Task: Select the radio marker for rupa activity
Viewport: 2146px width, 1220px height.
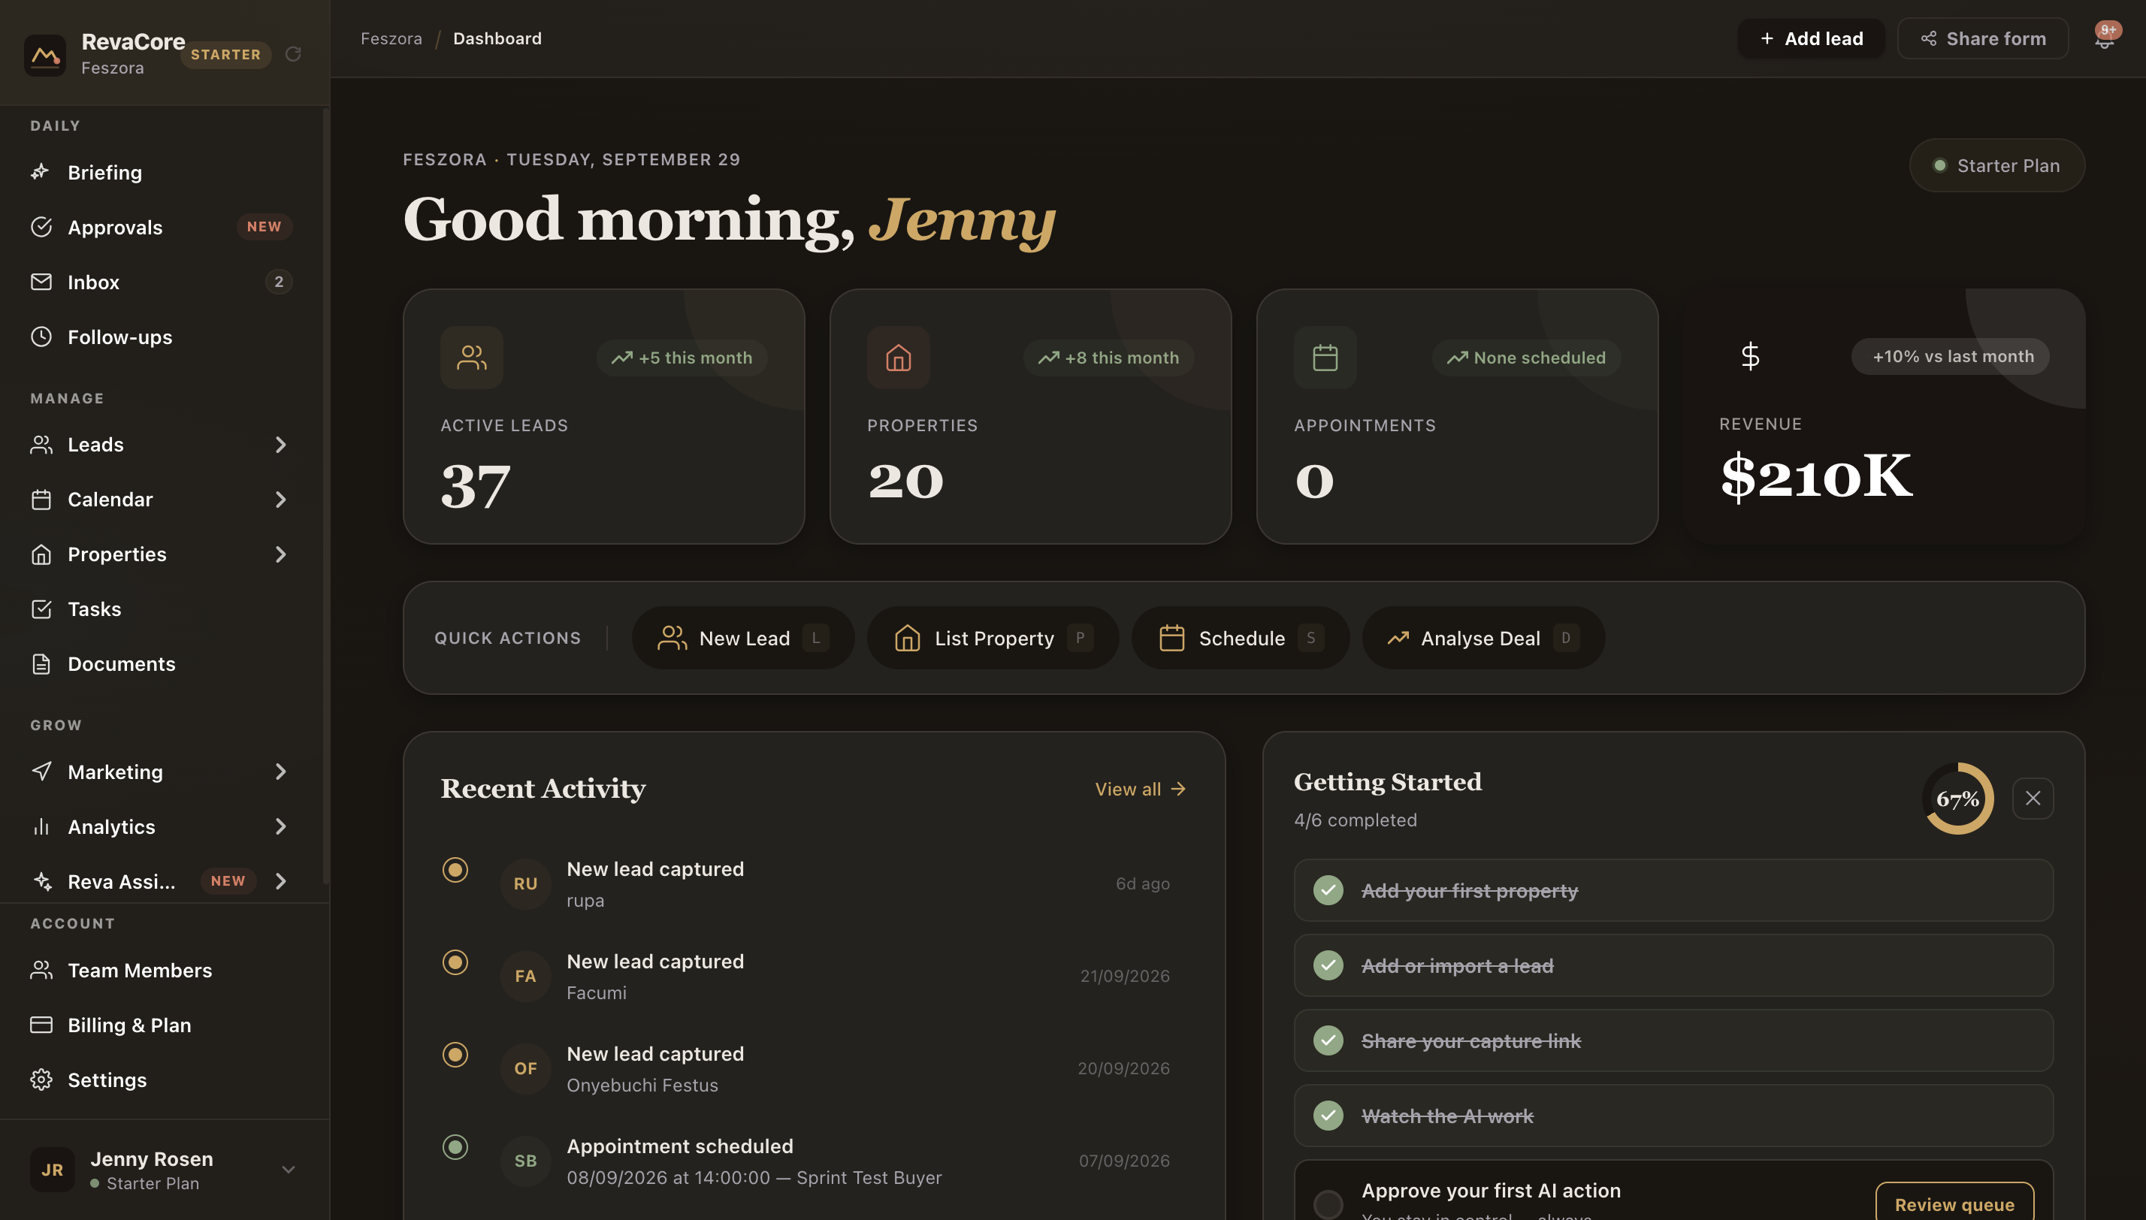Action: (x=455, y=870)
